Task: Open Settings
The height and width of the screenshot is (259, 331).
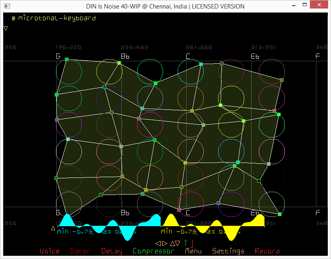Action: click(228, 251)
